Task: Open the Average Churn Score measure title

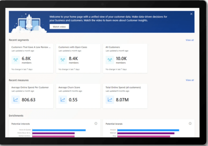Action: pyautogui.click(x=69, y=87)
